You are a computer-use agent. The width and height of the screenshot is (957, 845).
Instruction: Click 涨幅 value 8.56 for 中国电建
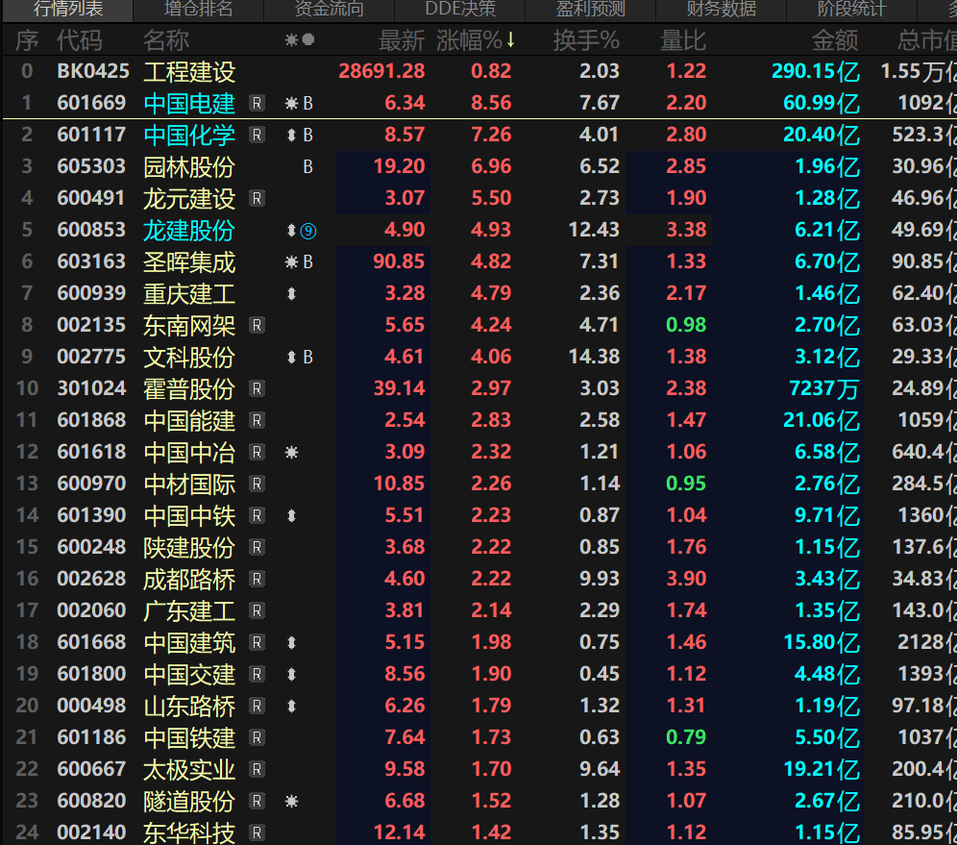pyautogui.click(x=491, y=103)
